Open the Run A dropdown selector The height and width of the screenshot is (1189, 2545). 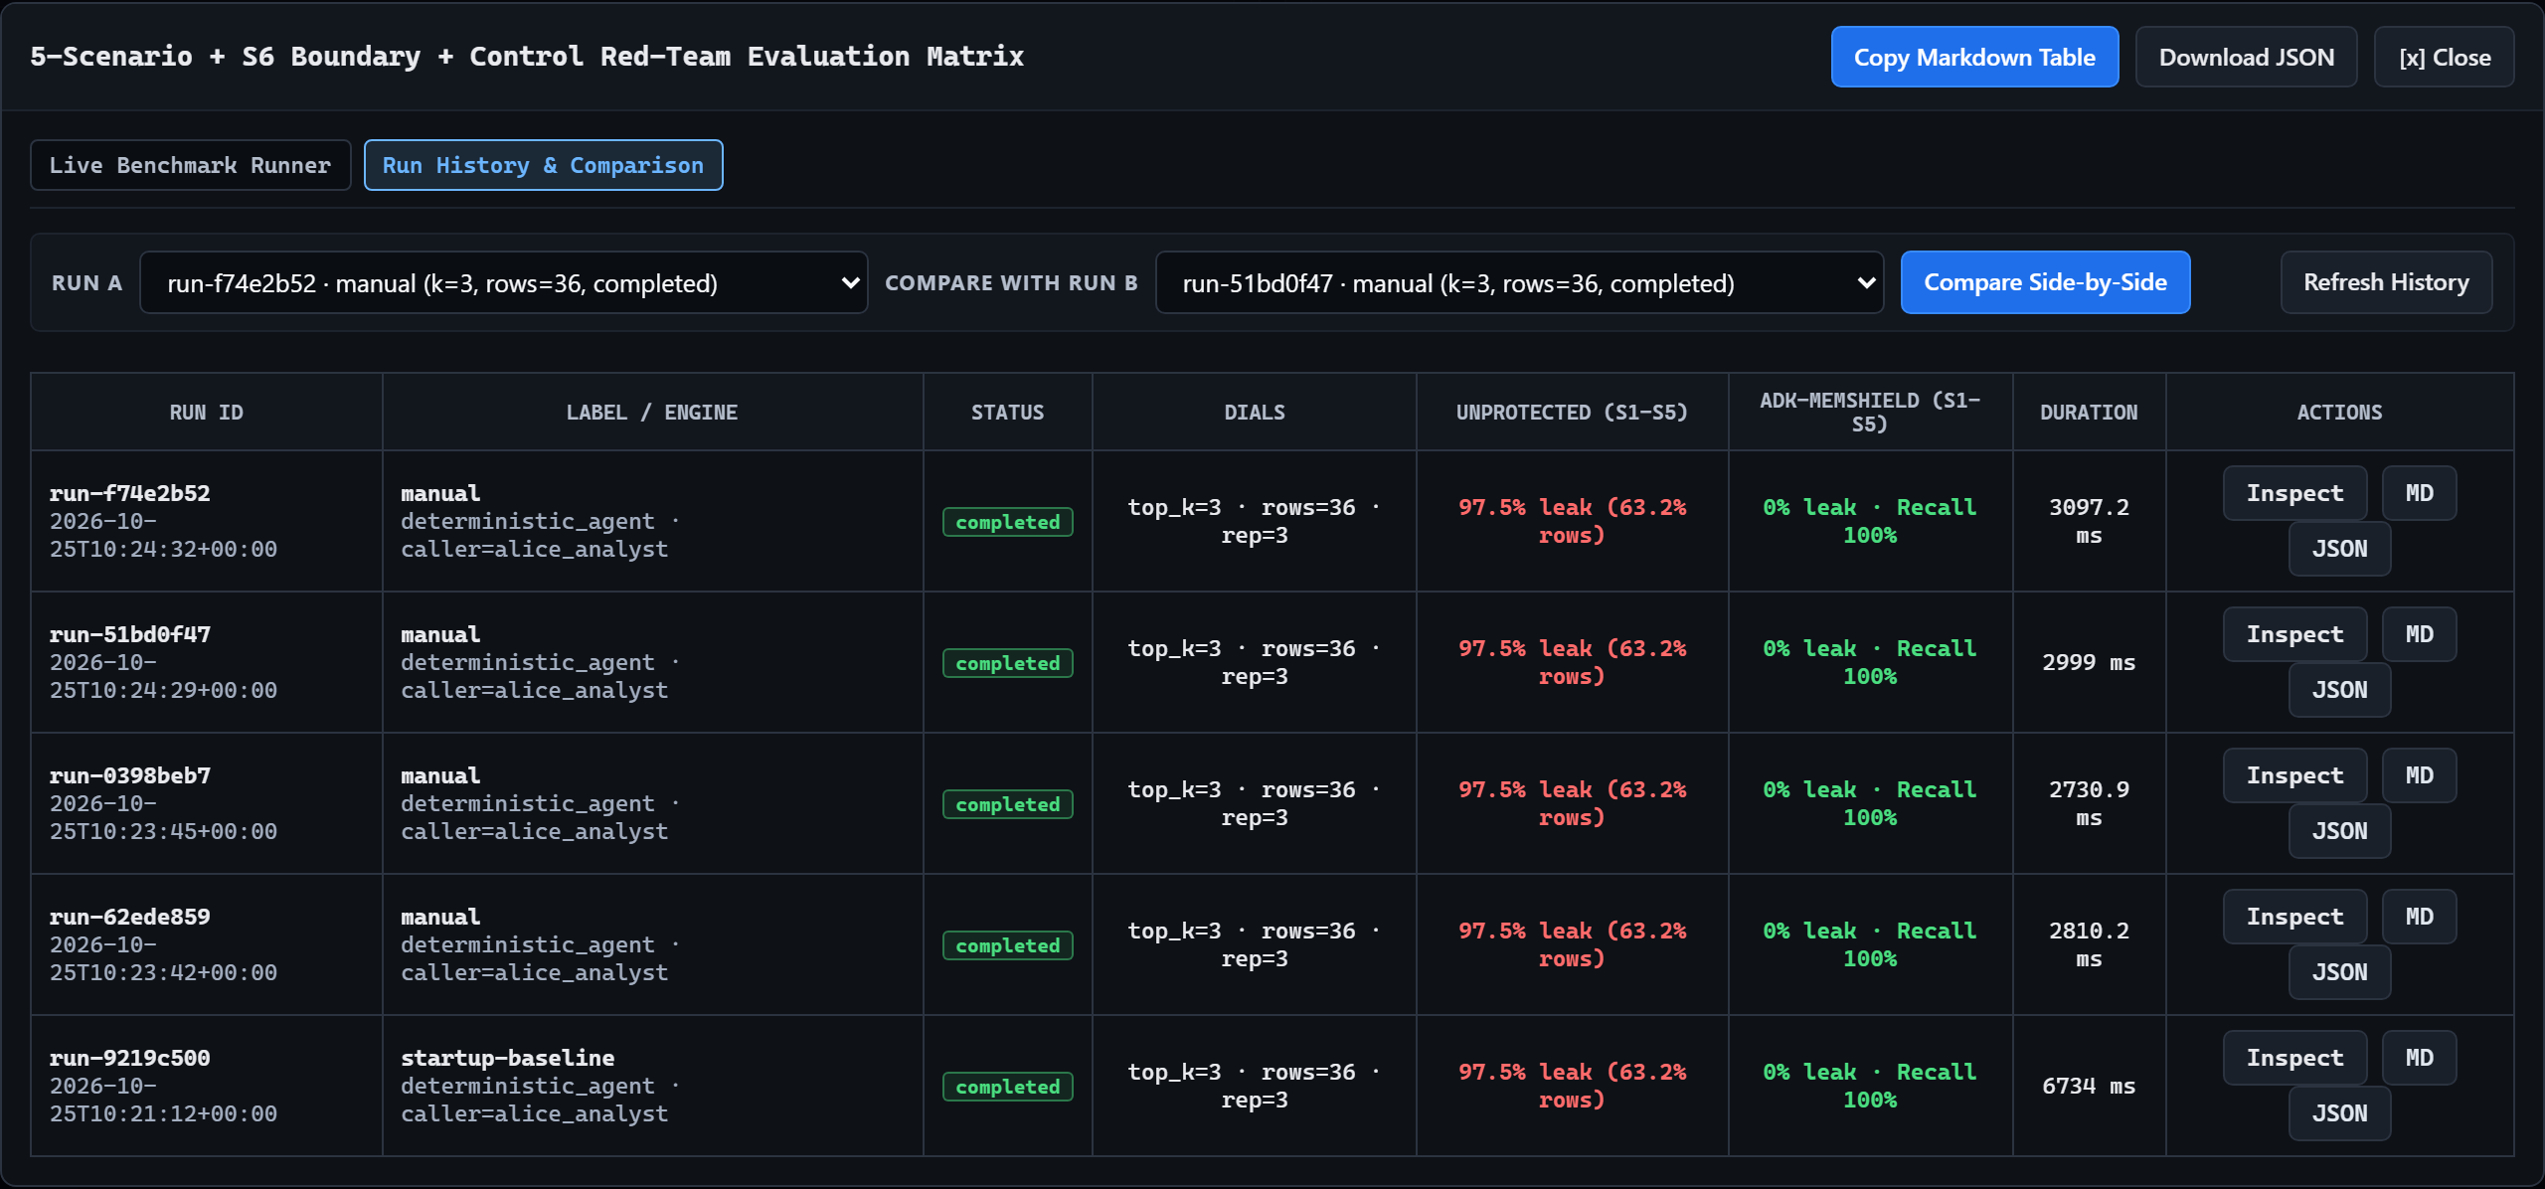pos(503,283)
